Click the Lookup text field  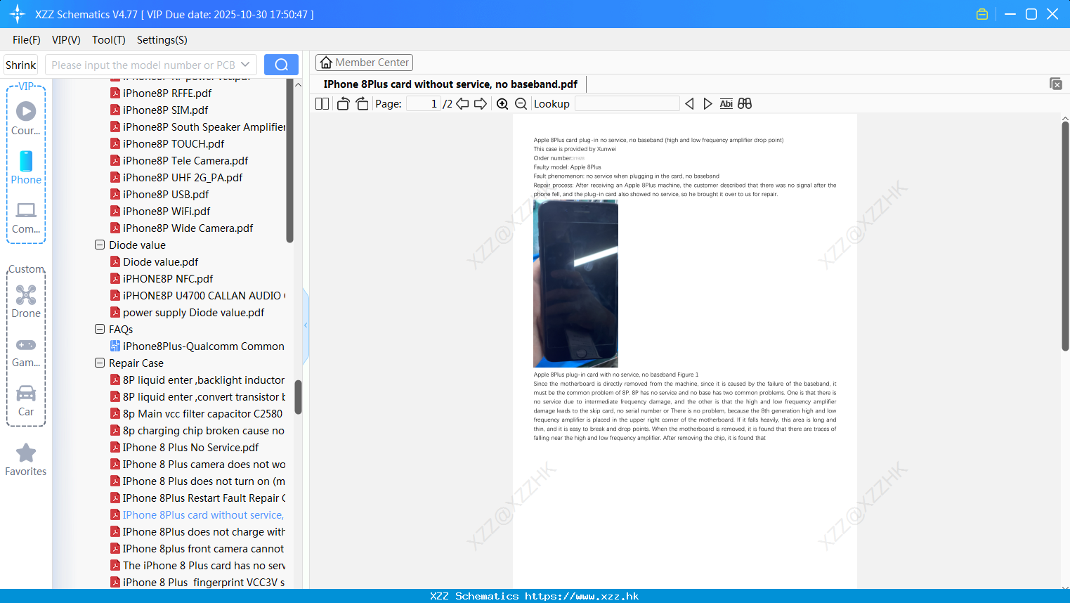coord(627,104)
